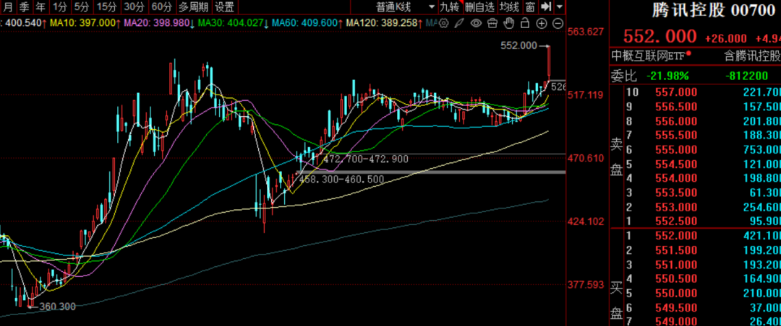Select the 60分 timeframe tab
The height and width of the screenshot is (326, 781).
point(161,7)
